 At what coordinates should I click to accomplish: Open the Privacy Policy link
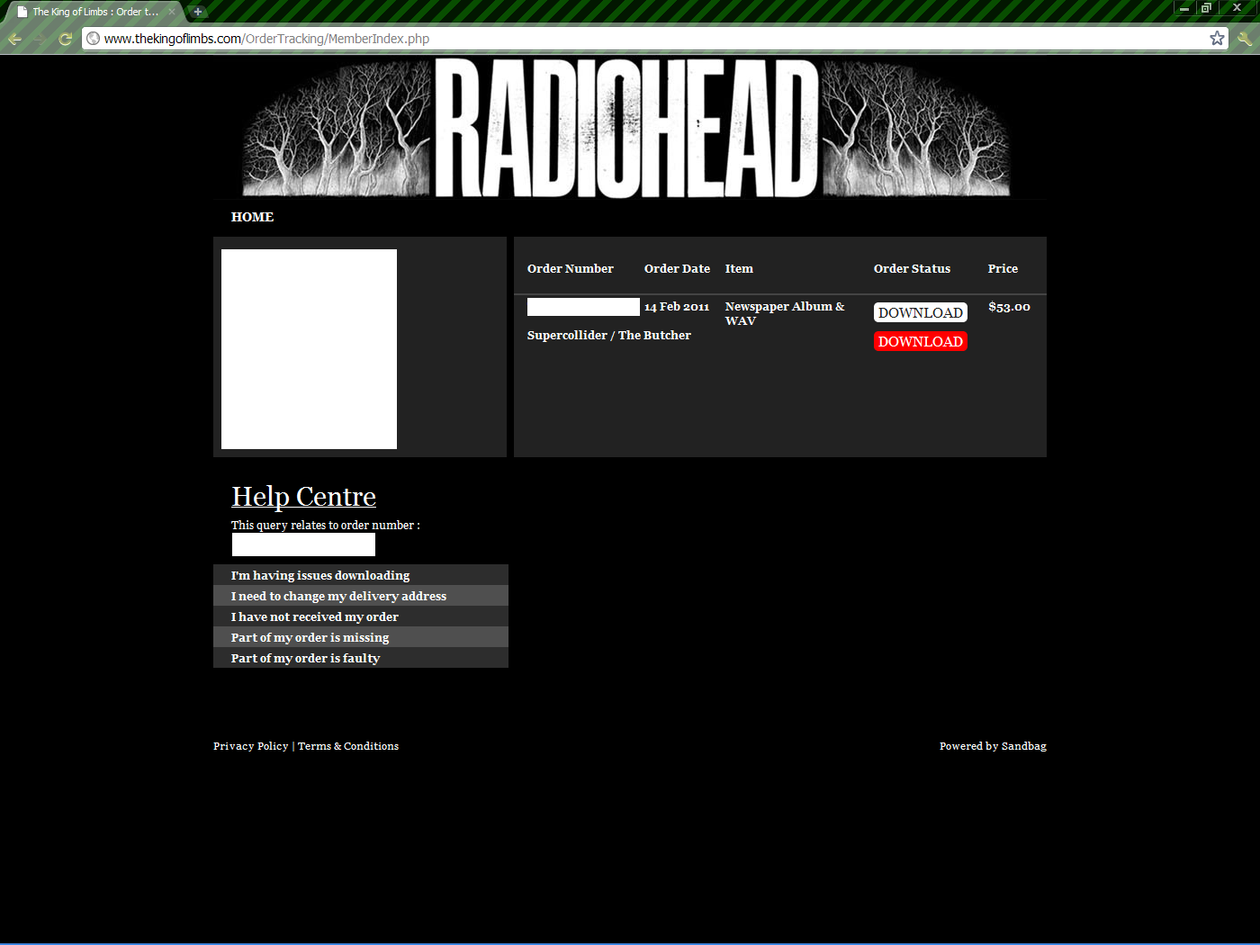tap(250, 746)
